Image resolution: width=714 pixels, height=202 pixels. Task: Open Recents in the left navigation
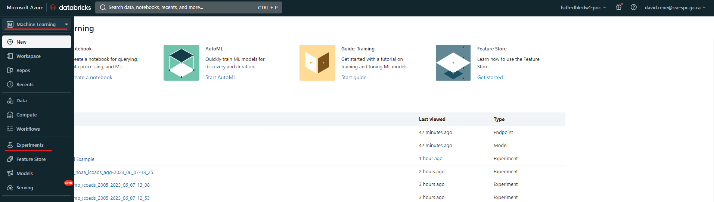click(25, 85)
